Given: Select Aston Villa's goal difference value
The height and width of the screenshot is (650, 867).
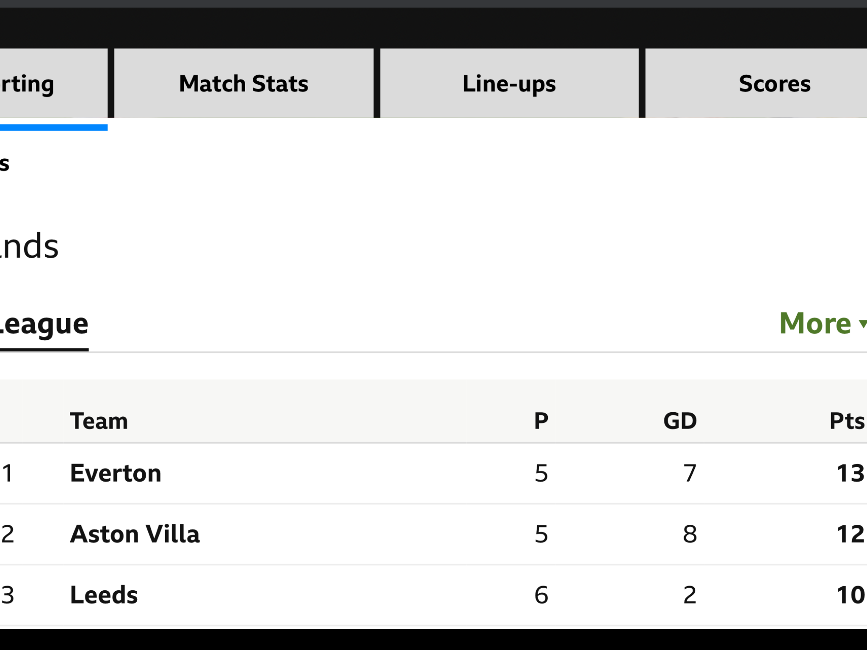Looking at the screenshot, I should pyautogui.click(x=690, y=534).
